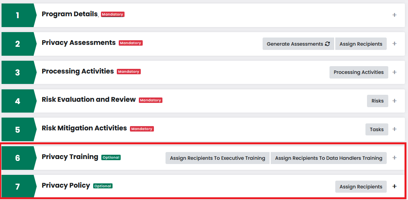Click the Risk Evaluation and Review heading
The image size is (408, 200).
tap(89, 99)
